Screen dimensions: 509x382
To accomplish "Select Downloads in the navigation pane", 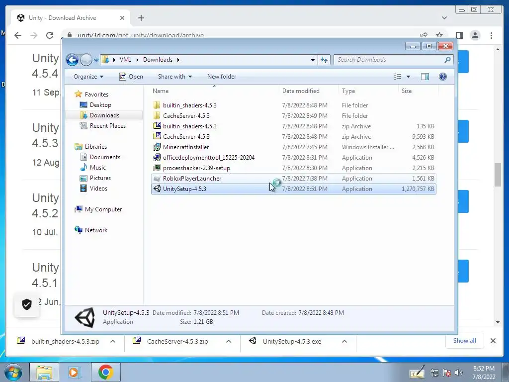I will click(104, 115).
